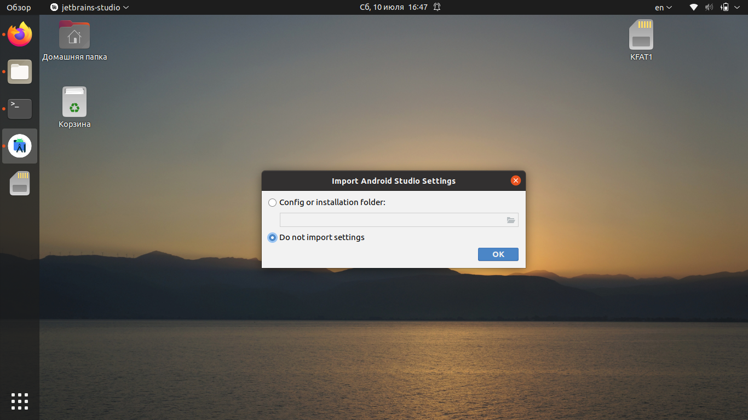Expand the system menu arrow
This screenshot has width=748, height=420.
(x=738, y=8)
